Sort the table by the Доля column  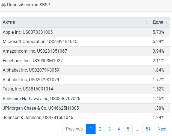160,22
